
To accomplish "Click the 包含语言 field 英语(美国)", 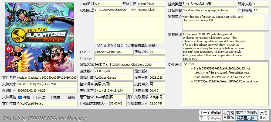I will coord(114,84).
